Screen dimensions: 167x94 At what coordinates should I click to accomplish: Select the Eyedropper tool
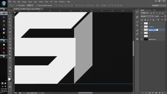(10, 28)
